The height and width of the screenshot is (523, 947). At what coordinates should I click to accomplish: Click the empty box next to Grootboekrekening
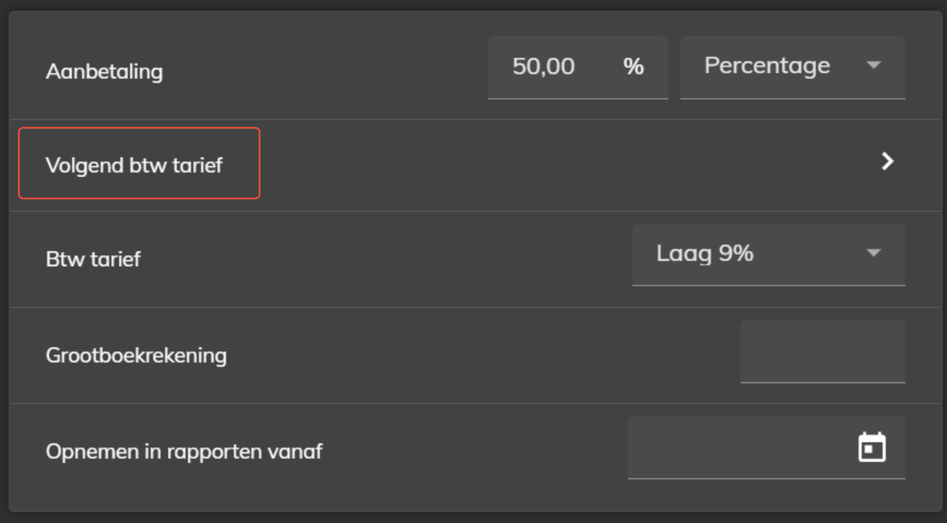(823, 352)
